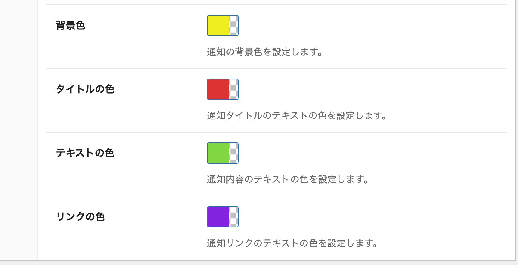Select the タイトルの色 setting label

point(85,89)
